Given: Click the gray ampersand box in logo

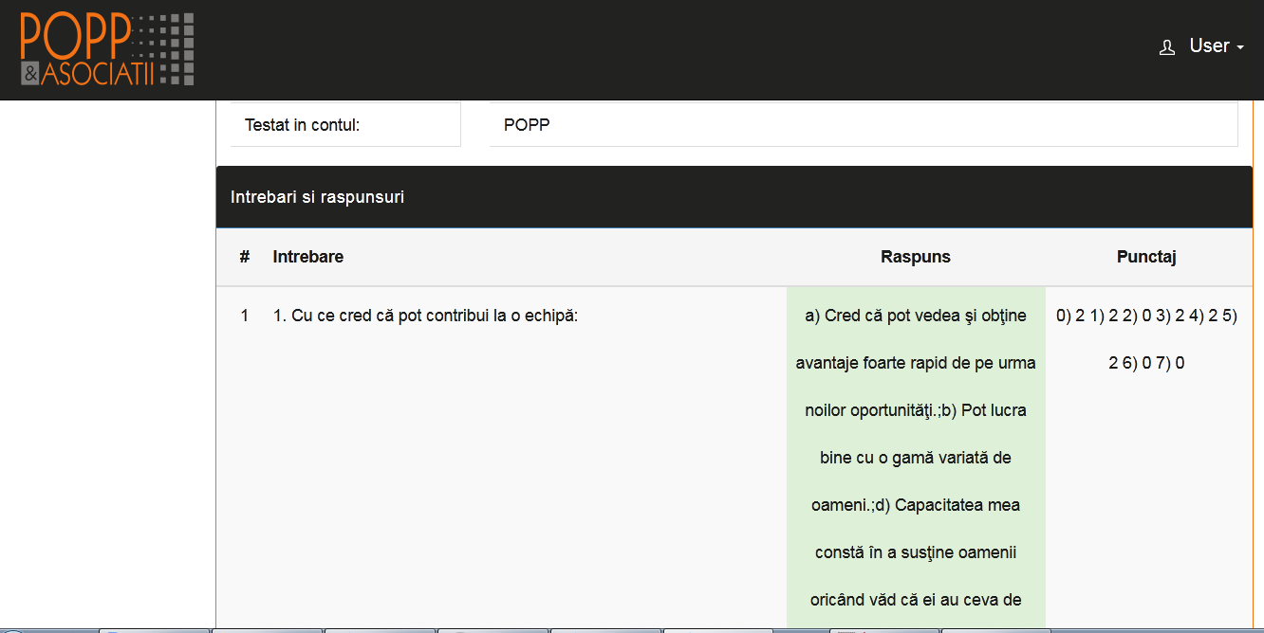Looking at the screenshot, I should (x=30, y=75).
